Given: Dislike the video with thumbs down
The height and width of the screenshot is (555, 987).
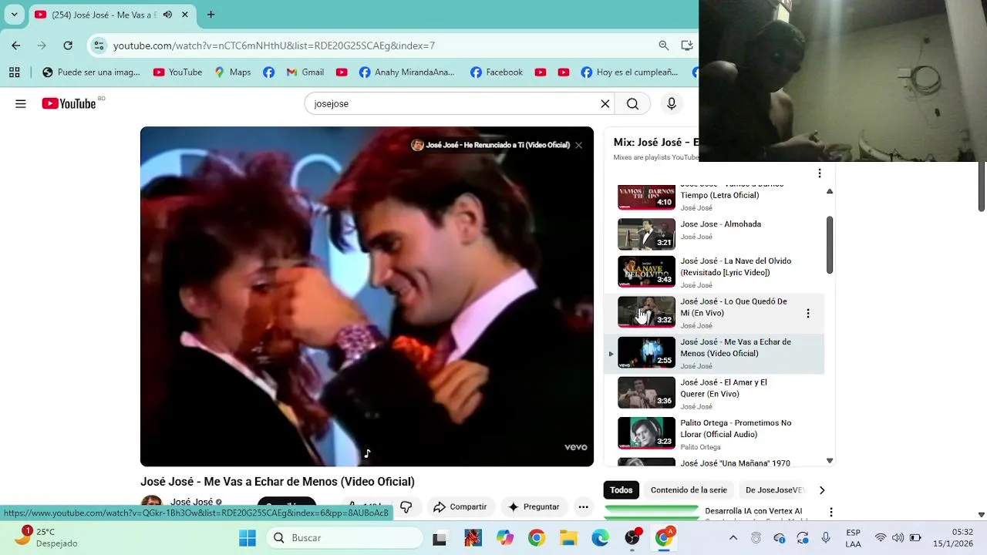Looking at the screenshot, I should (x=406, y=506).
